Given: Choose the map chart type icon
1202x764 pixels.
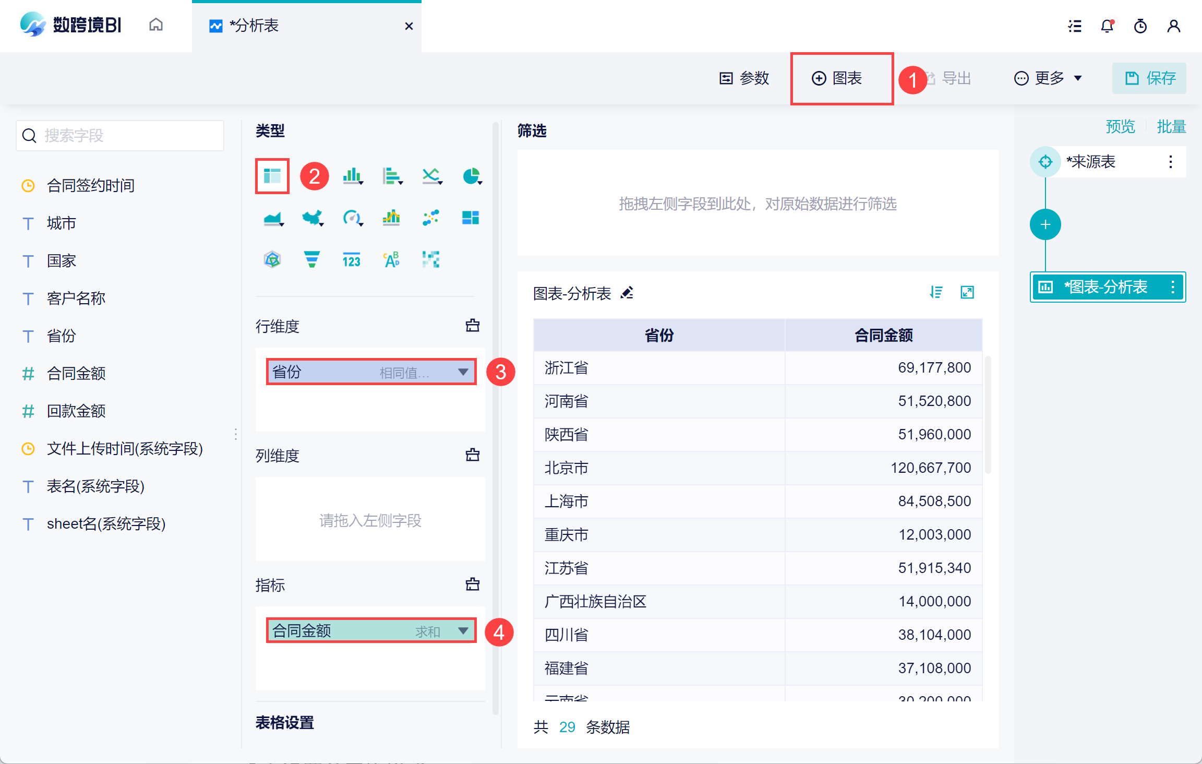Looking at the screenshot, I should coord(312,218).
